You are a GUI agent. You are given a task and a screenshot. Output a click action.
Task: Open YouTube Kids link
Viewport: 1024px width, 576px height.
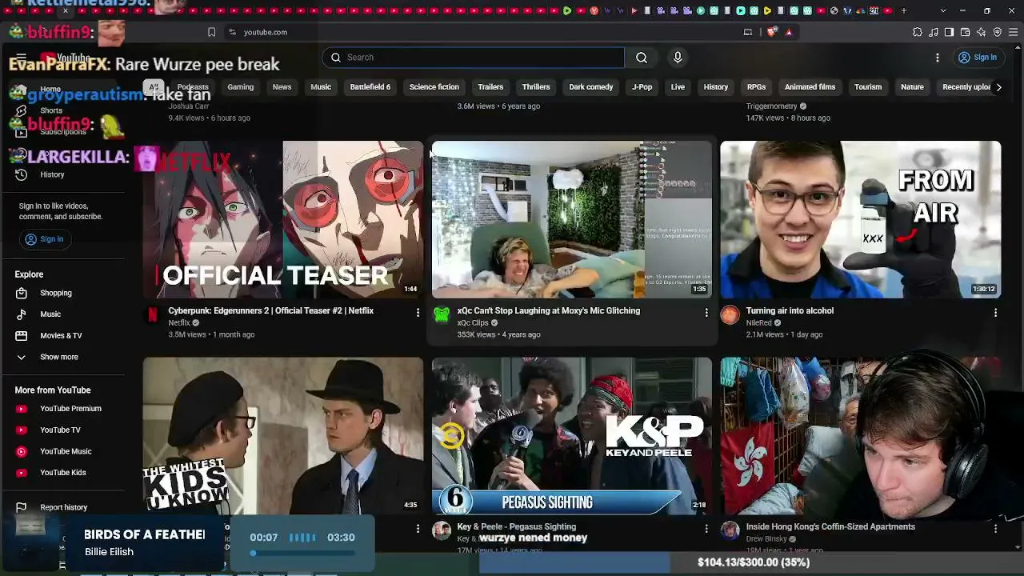[x=64, y=473]
